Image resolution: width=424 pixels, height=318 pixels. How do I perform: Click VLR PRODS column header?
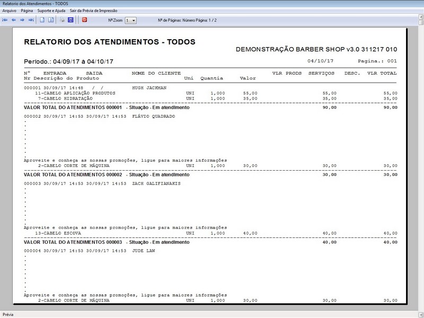[x=287, y=73]
